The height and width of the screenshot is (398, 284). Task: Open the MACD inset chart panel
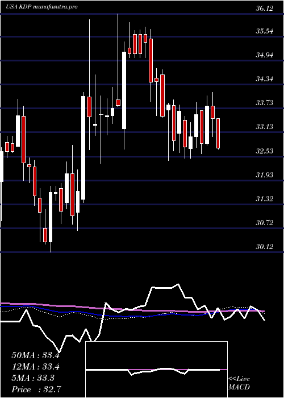[156, 370]
